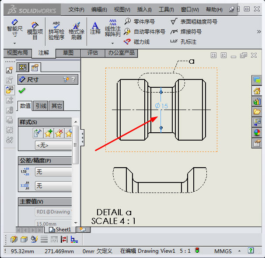Image resolution: width=265 pixels, height=258 pixels.
Task: Open the style <无> dropdown
Action: [x=53, y=145]
